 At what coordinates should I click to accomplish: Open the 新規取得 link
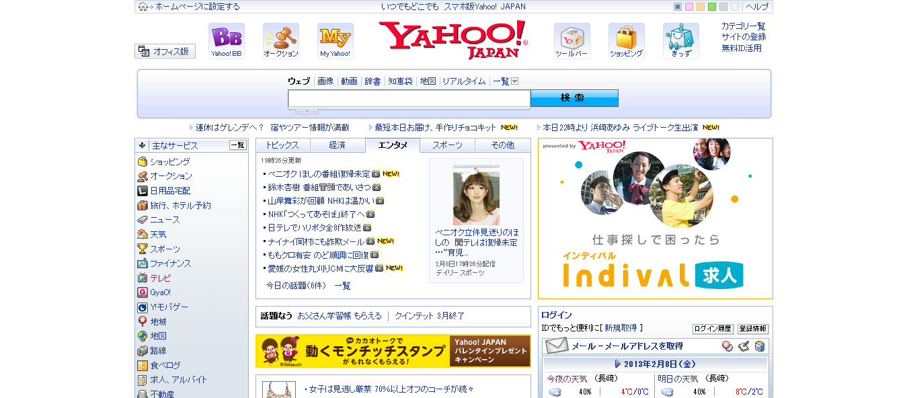click(621, 328)
